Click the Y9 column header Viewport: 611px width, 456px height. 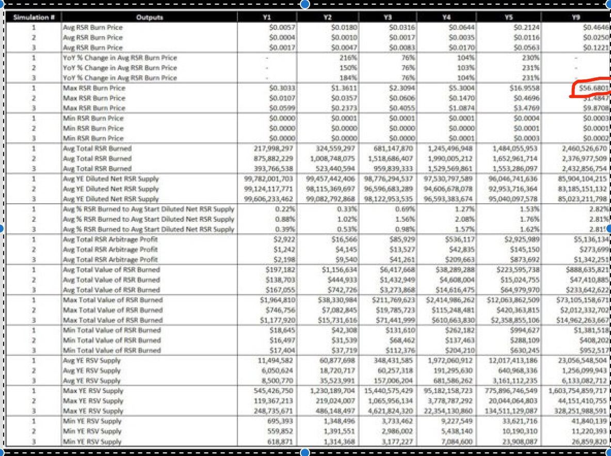coord(576,17)
